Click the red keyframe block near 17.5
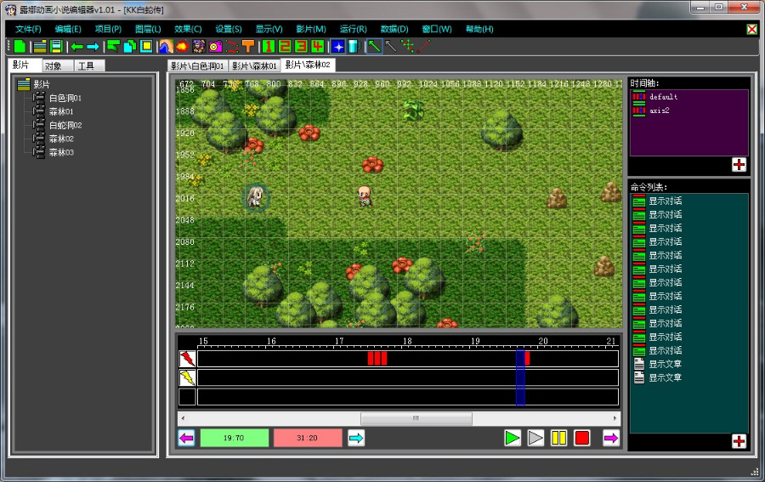Screen dimensions: 765x482 click(x=377, y=359)
